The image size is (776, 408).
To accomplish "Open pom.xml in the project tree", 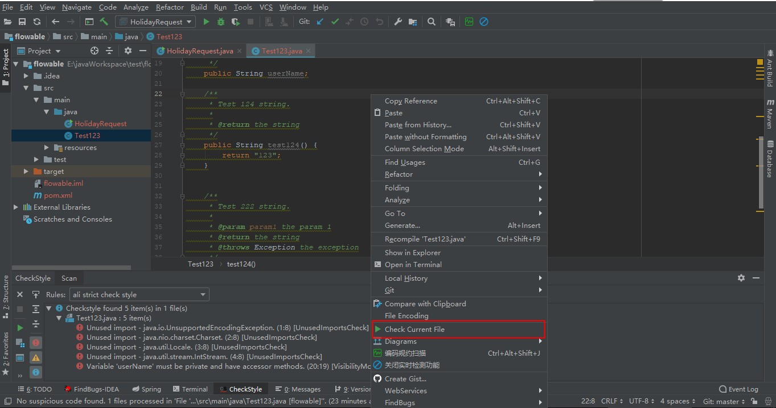I will (58, 195).
